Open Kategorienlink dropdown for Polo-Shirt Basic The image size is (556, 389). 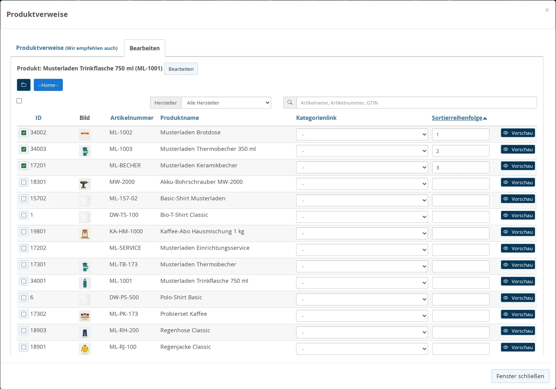pos(362,299)
